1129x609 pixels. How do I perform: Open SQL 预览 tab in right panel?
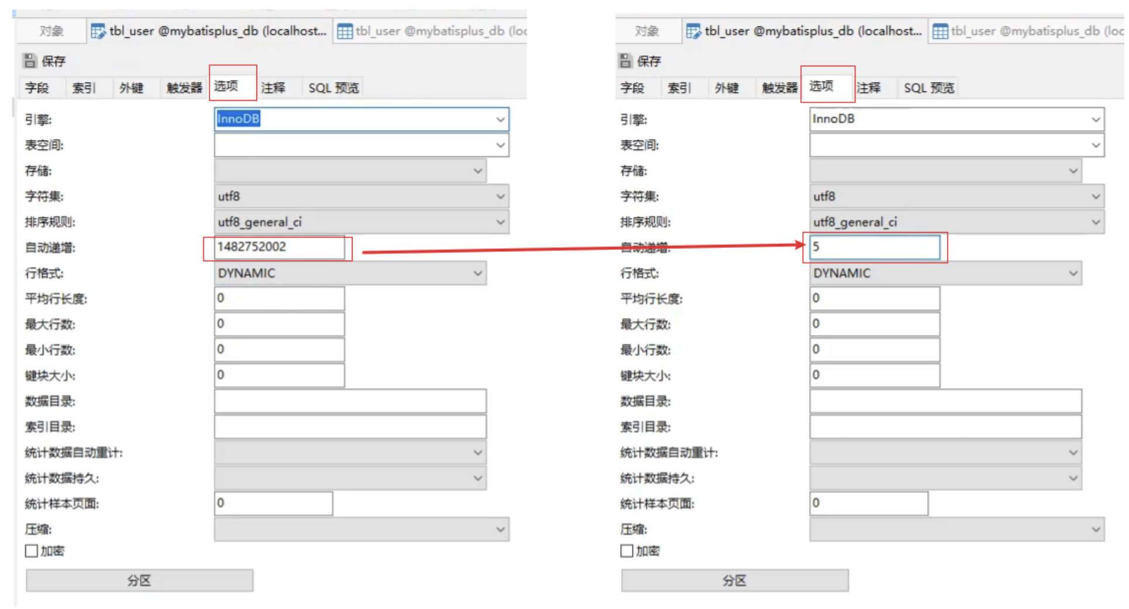[929, 88]
